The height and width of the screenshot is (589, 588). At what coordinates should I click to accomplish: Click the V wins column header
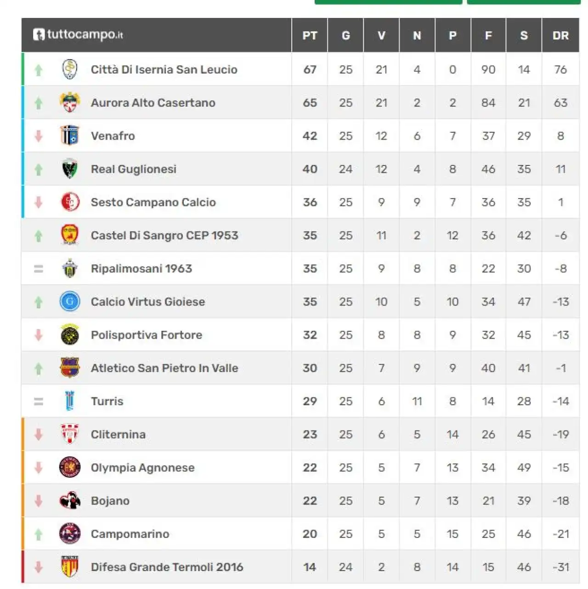point(381,35)
